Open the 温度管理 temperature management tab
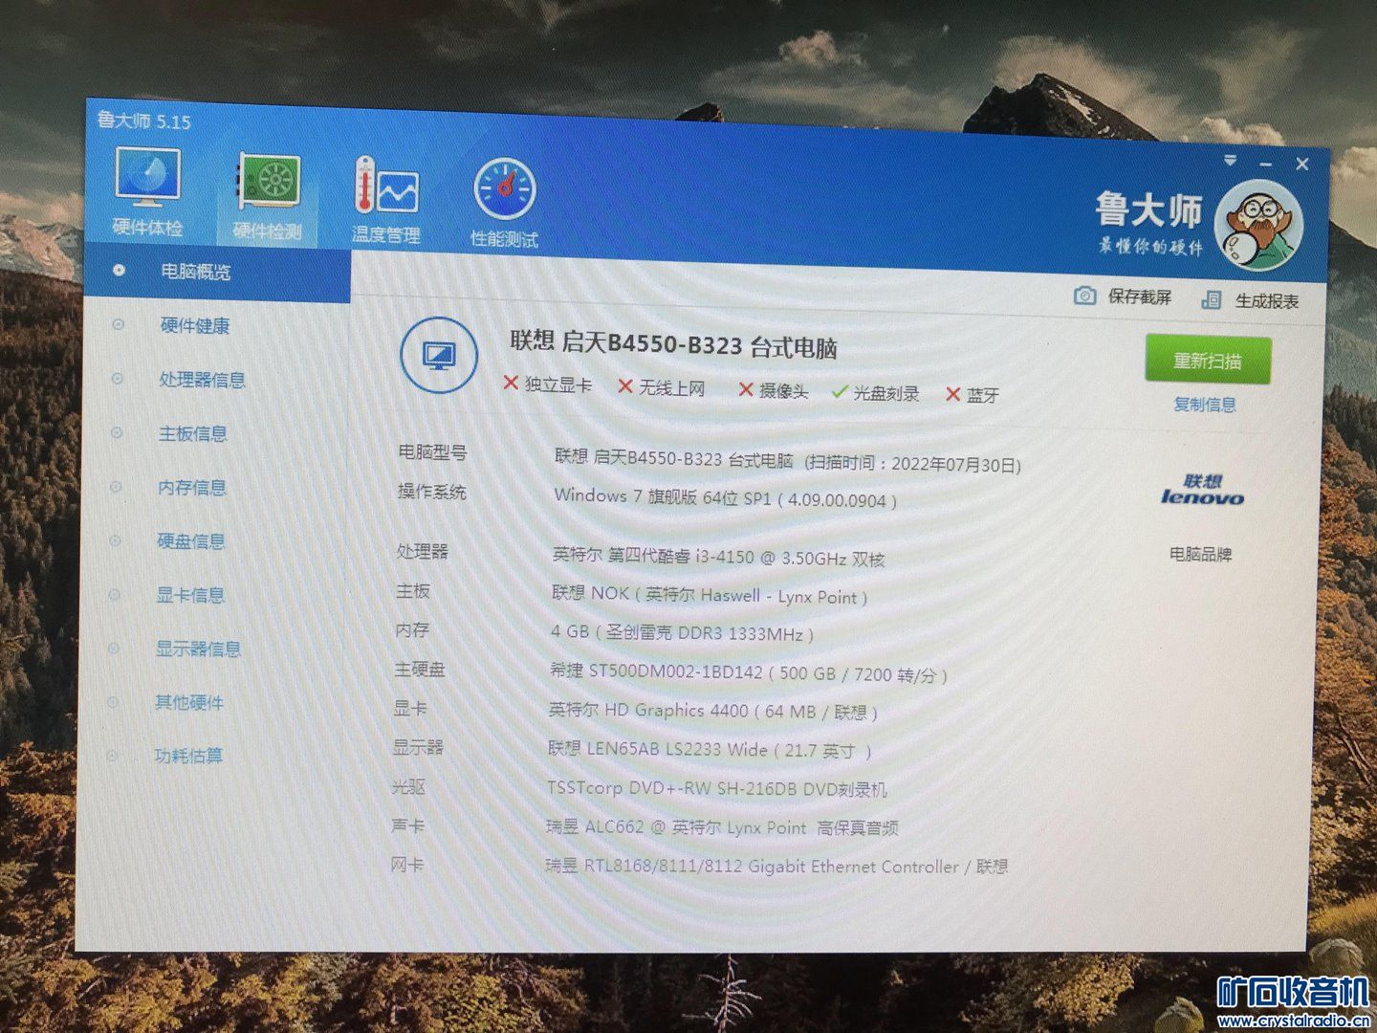The height and width of the screenshot is (1033, 1377). pos(385,201)
